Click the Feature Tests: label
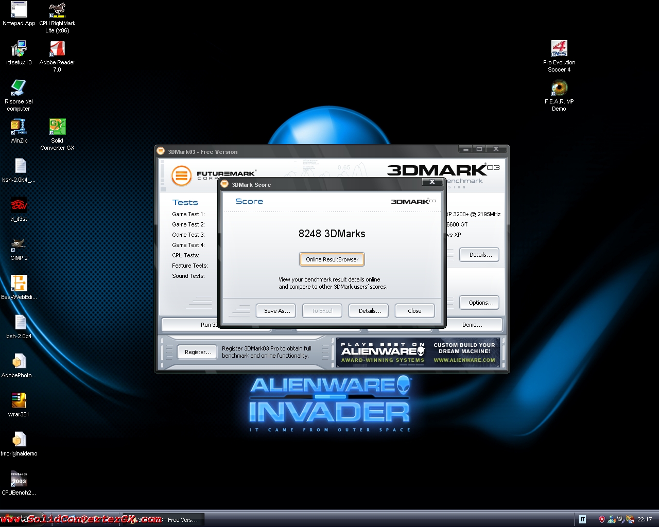The height and width of the screenshot is (527, 659). [190, 266]
